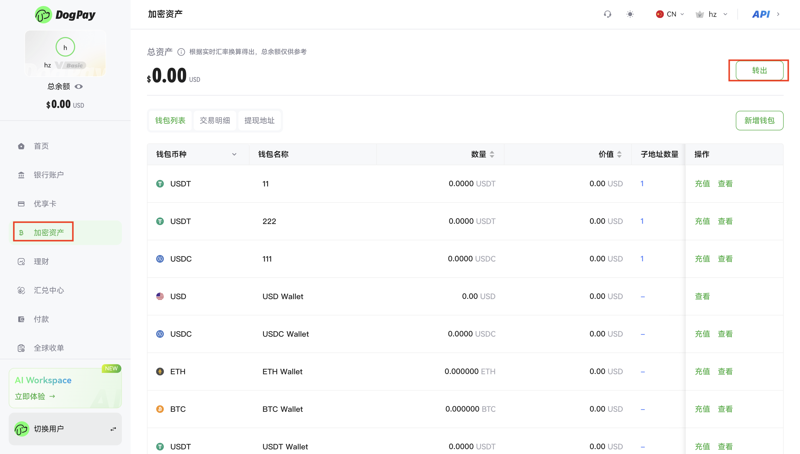The image size is (800, 454).
Task: Click the 转出 transfer out button
Action: pos(759,70)
